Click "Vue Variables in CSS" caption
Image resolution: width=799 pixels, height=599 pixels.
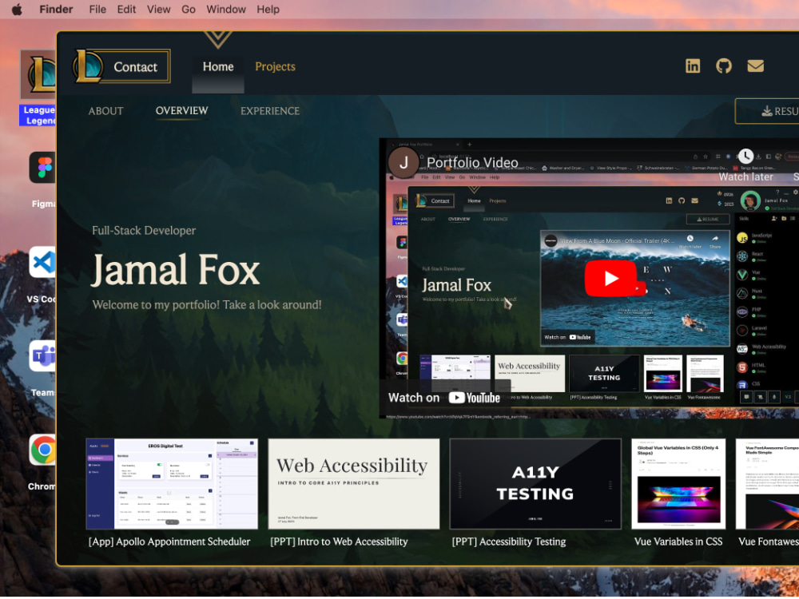click(x=678, y=542)
